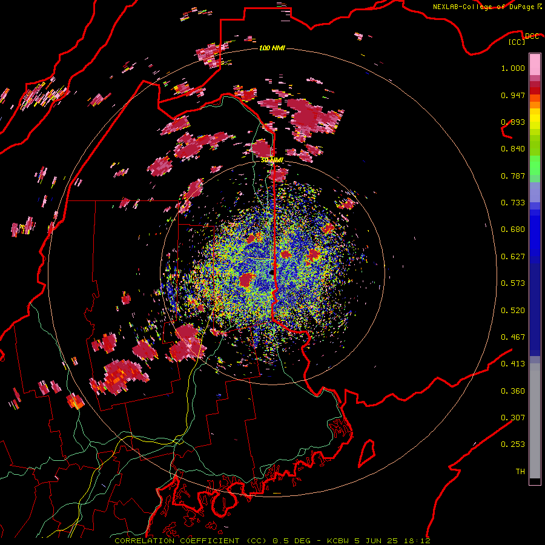The width and height of the screenshot is (545, 545).
Task: Click the 0.627 scale value
Action: pos(513,257)
